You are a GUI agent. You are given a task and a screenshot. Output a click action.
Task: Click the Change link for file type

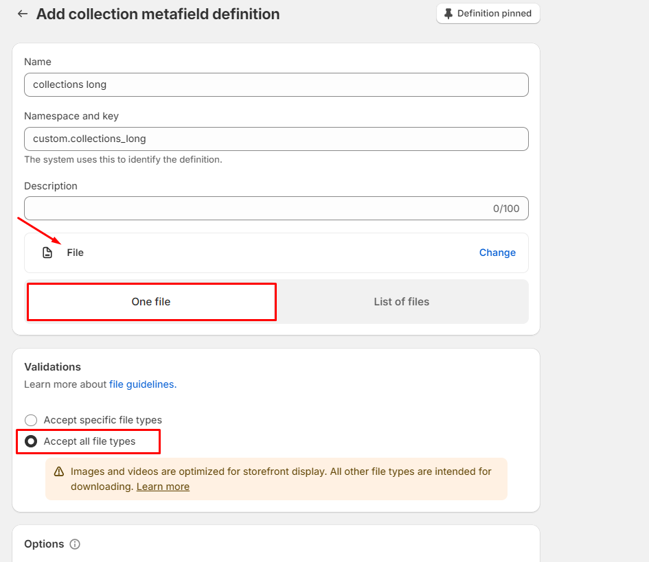(x=497, y=253)
